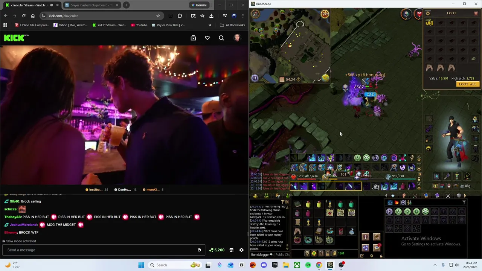Open action bar 4 settings gear
The height and width of the screenshot is (271, 482).
point(419,188)
